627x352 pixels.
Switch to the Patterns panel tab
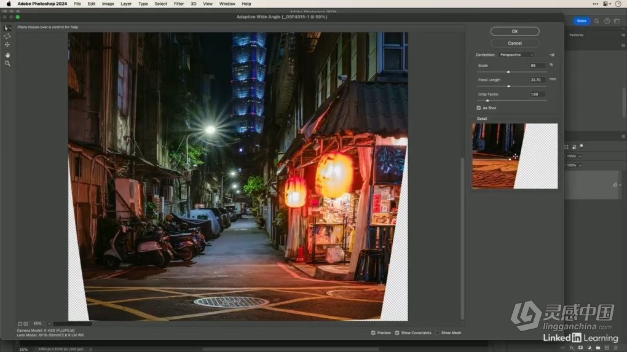pyautogui.click(x=576, y=35)
